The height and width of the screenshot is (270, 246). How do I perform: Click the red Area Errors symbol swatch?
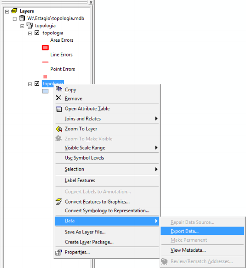(x=45, y=47)
